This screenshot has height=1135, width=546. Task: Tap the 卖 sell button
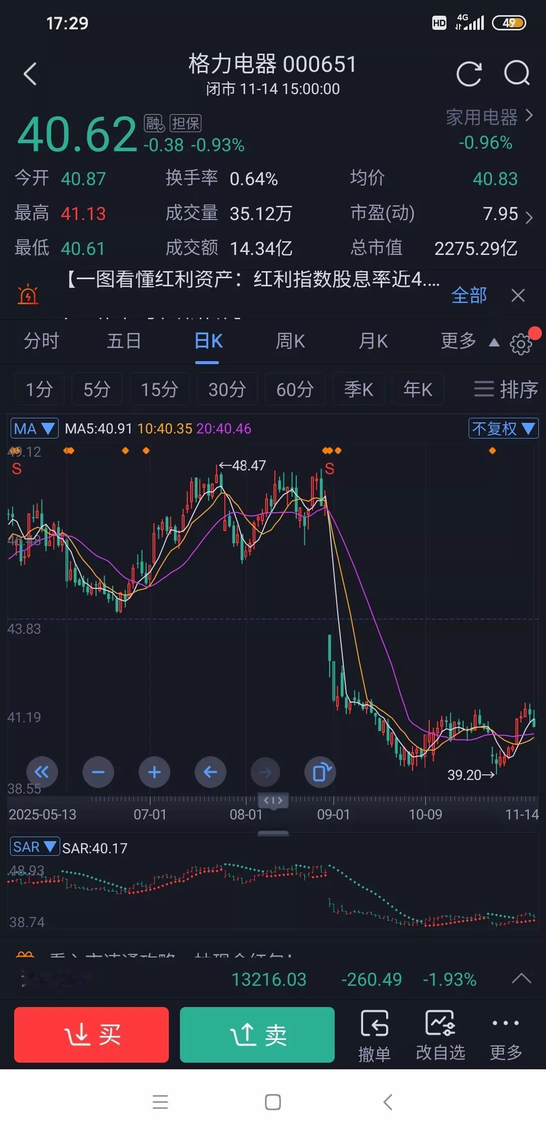257,1034
